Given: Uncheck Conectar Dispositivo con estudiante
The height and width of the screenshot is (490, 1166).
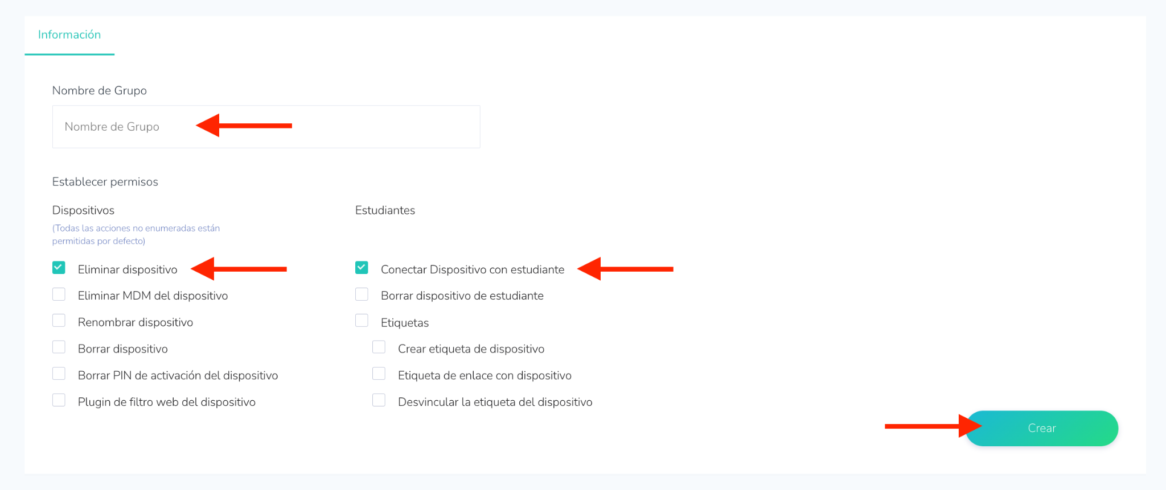Looking at the screenshot, I should coord(362,268).
